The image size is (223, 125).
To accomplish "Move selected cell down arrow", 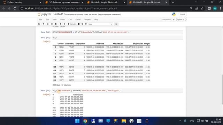I will point(64,24).
